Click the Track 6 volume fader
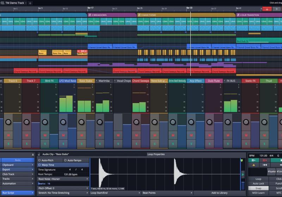The image size is (282, 197). (17, 131)
